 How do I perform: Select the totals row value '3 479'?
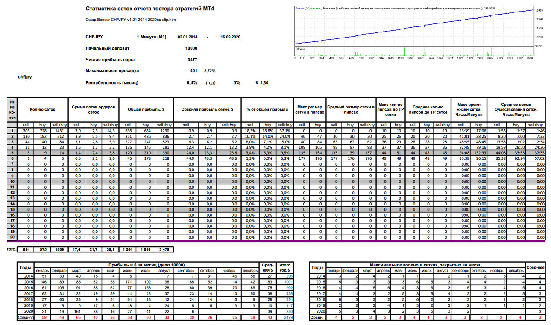[163, 249]
